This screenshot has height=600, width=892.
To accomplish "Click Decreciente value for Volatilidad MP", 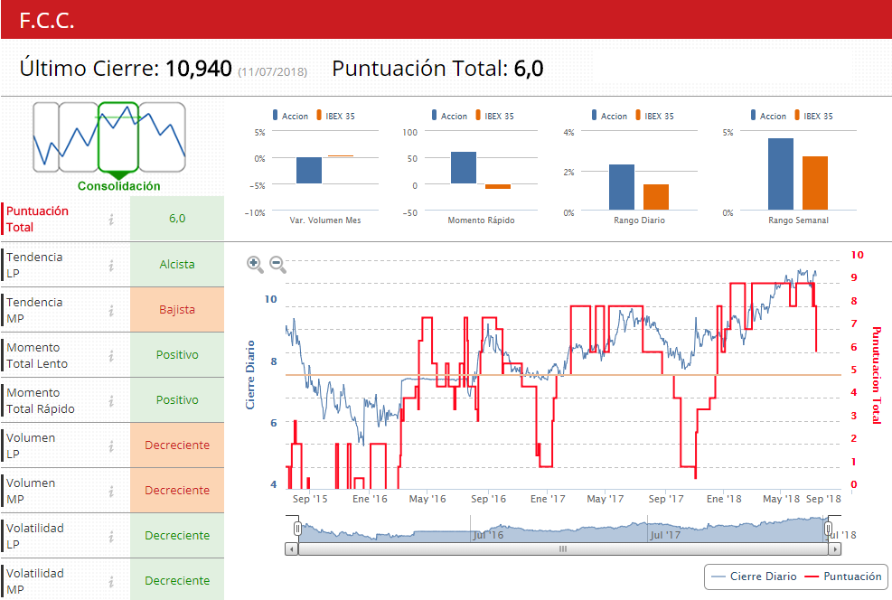I will 177,581.
